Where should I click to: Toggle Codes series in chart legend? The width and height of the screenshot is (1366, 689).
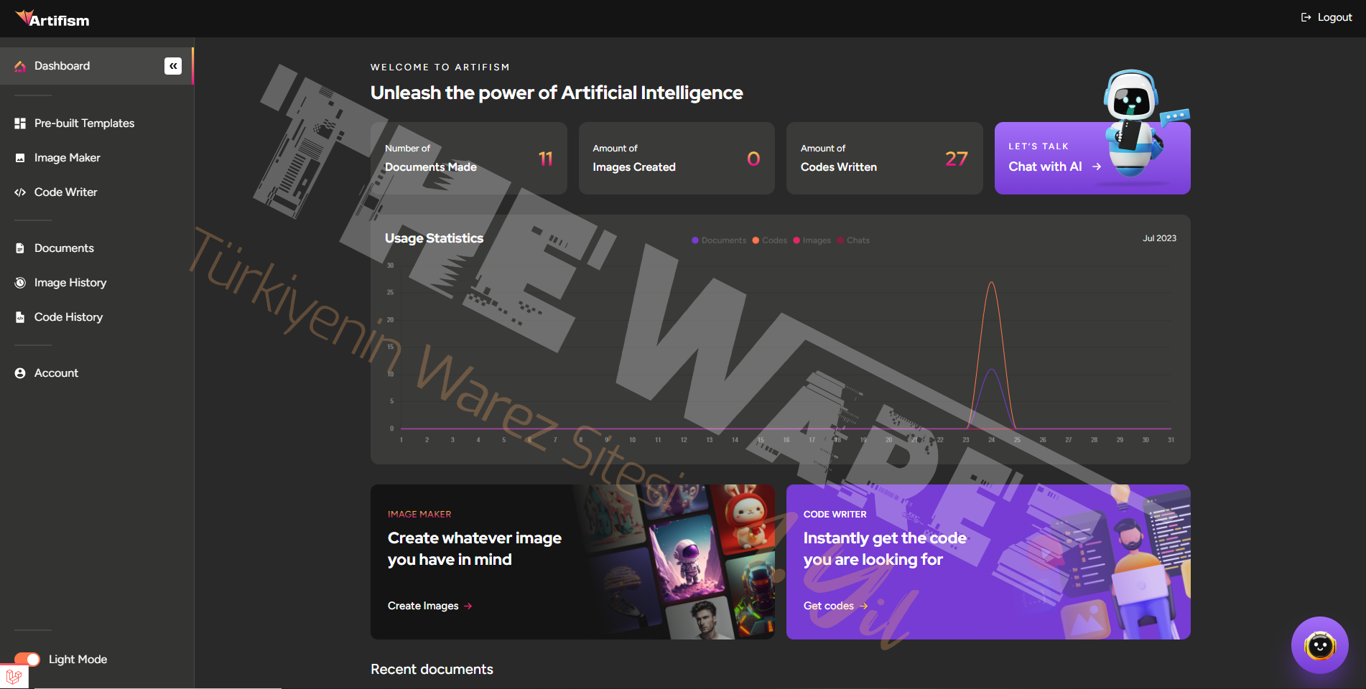[770, 240]
